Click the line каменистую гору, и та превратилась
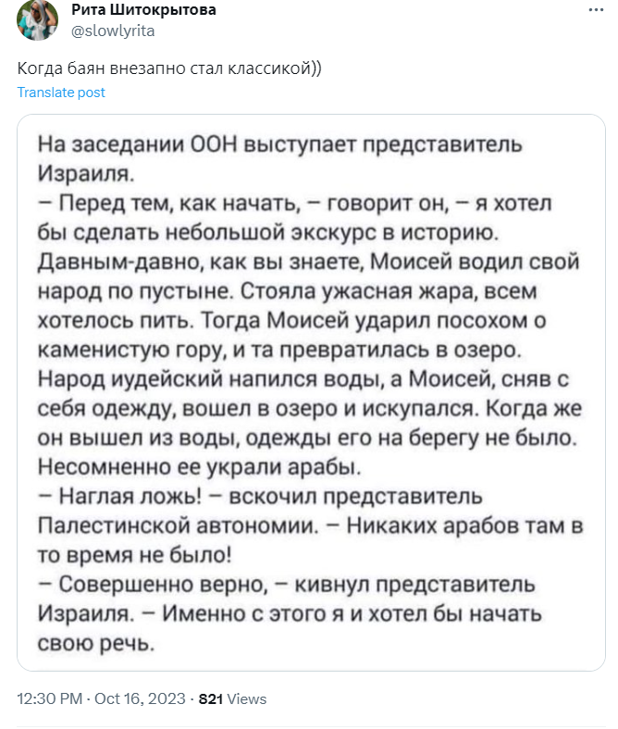The height and width of the screenshot is (729, 618). click(280, 350)
